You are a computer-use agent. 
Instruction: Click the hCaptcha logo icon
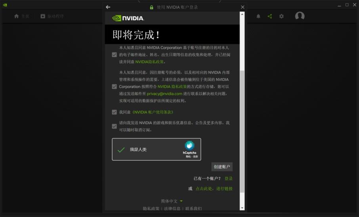pos(189,145)
